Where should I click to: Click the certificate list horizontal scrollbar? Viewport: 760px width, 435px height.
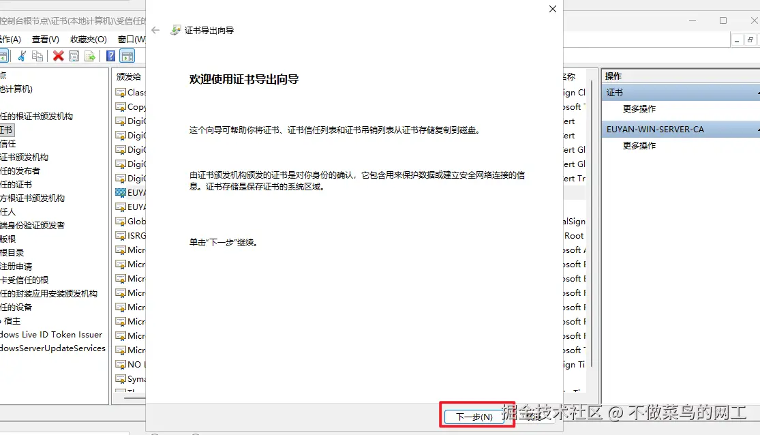[135, 398]
